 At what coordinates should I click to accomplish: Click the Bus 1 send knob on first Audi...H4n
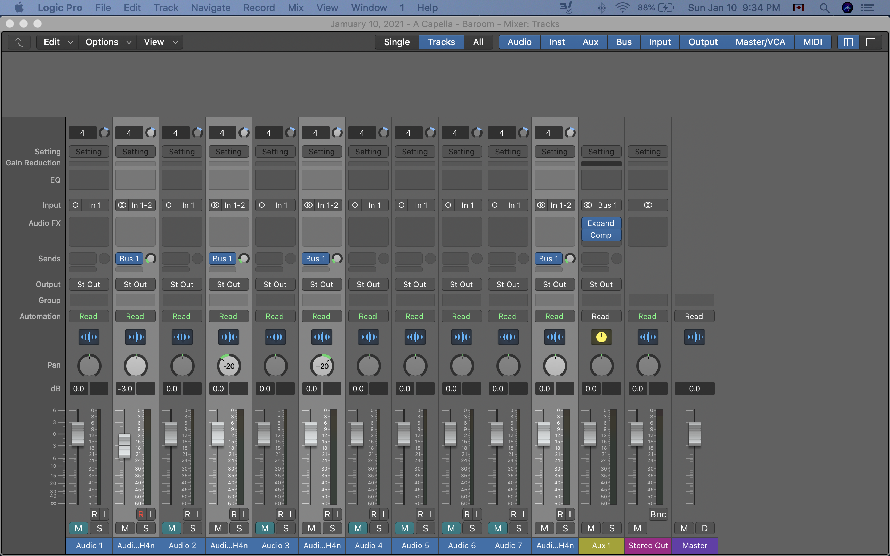tap(151, 259)
